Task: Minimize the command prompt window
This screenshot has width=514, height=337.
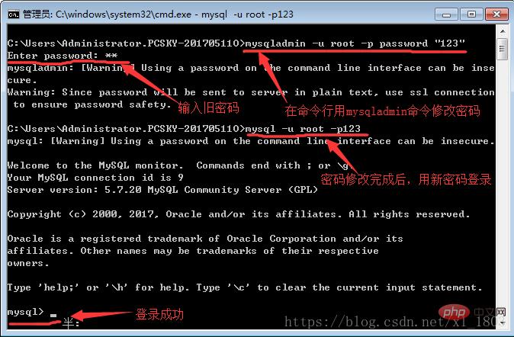Action: [x=446, y=14]
